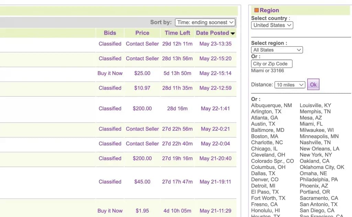Select Sacramento, CA
Screen dimensions: 352x217
[319, 198]
